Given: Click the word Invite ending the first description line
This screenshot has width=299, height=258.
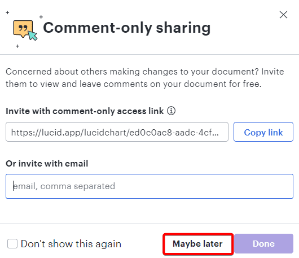Looking at the screenshot, I should pyautogui.click(x=272, y=72).
